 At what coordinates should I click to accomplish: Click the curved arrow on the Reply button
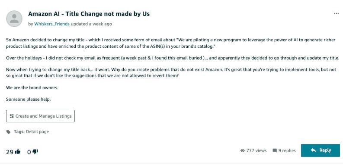pyautogui.click(x=313, y=150)
